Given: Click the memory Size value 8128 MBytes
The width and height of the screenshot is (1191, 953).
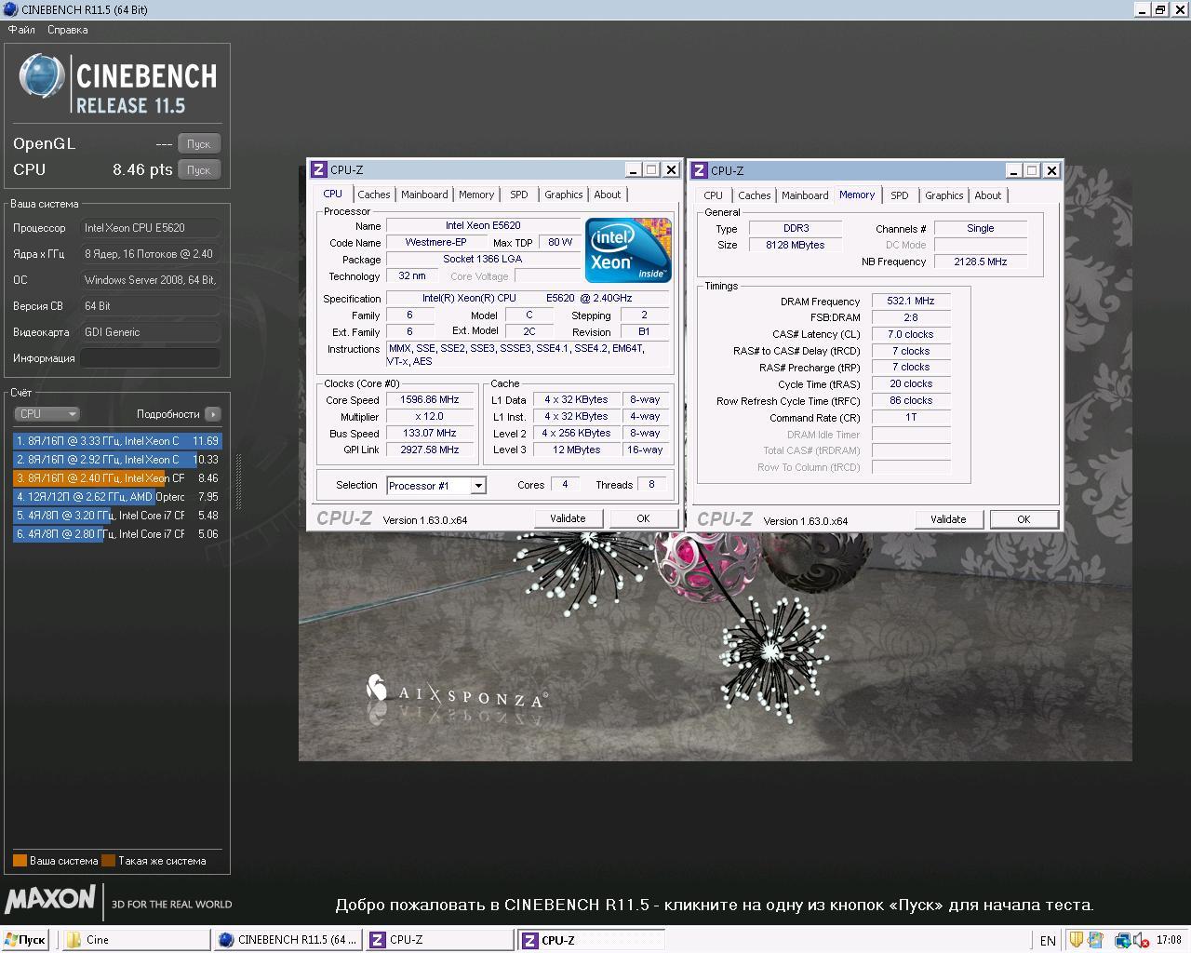Looking at the screenshot, I should (x=796, y=246).
